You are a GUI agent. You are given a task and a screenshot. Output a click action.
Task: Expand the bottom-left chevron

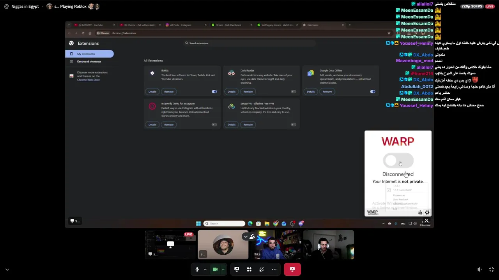7,269
